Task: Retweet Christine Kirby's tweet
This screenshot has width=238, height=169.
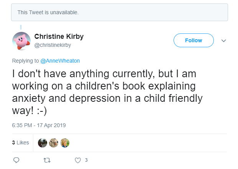Action: pyautogui.click(x=47, y=160)
